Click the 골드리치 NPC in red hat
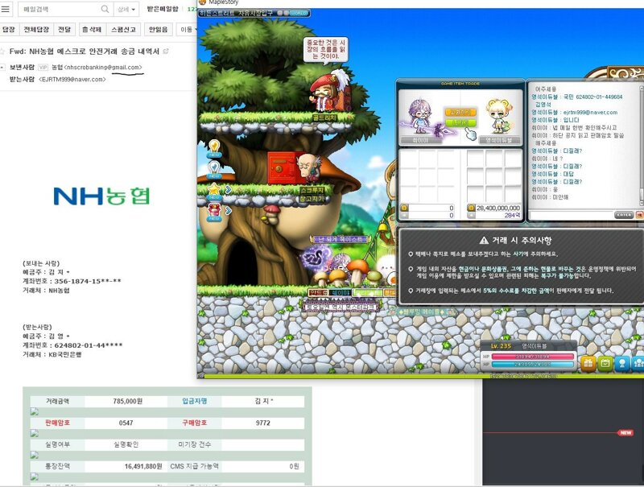This screenshot has width=644, height=487. (328, 92)
